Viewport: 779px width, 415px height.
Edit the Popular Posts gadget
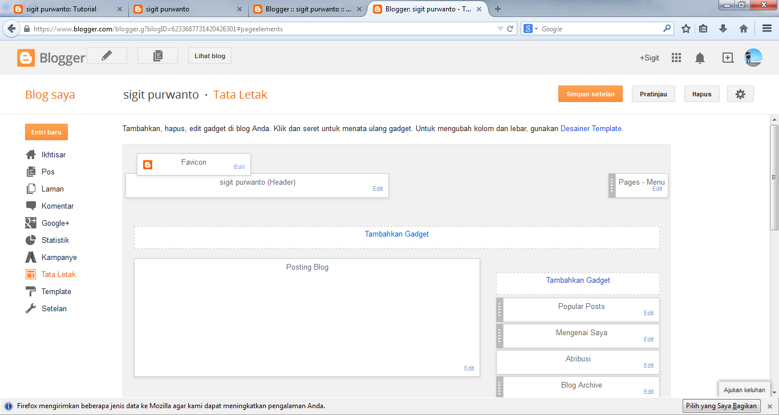pyautogui.click(x=648, y=313)
